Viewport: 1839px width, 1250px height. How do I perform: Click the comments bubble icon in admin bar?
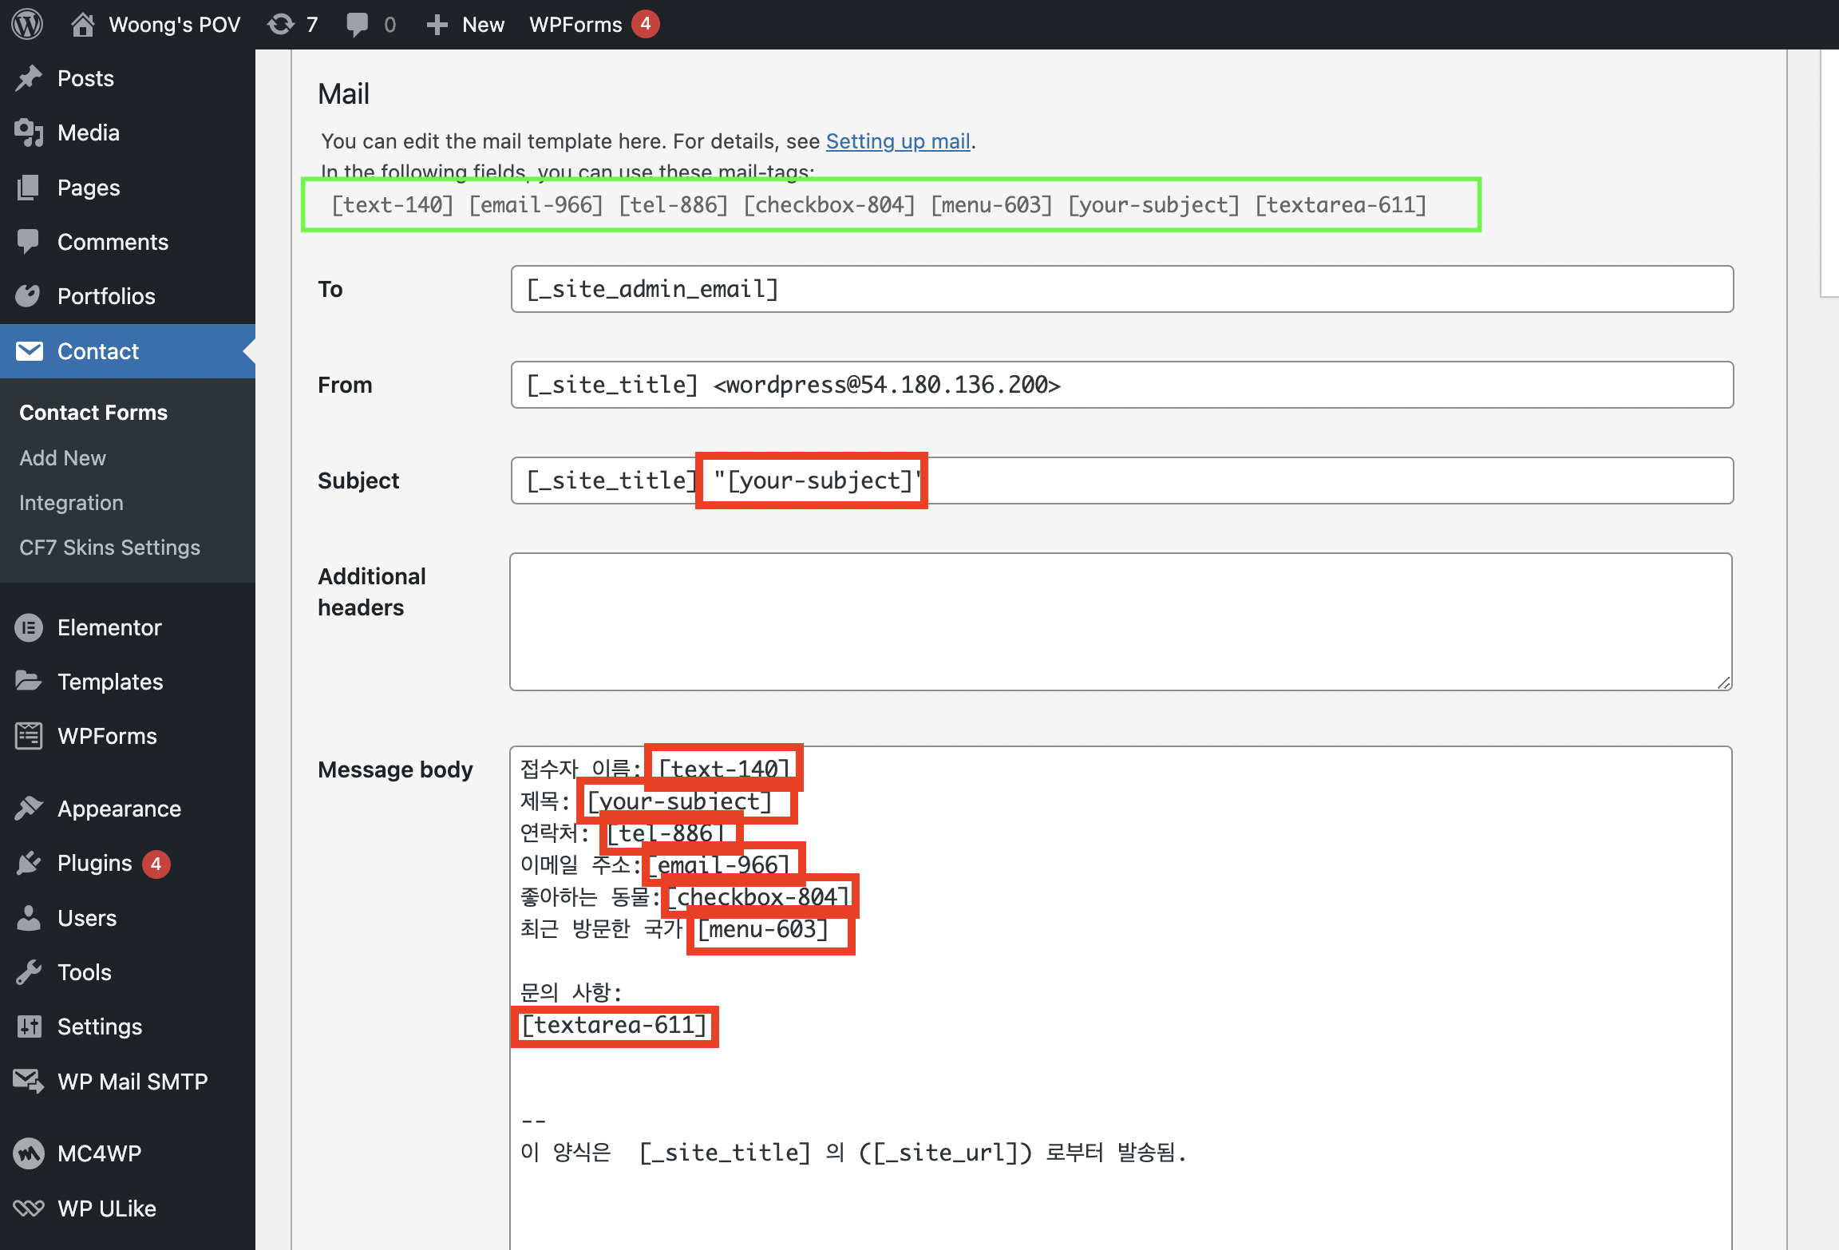click(358, 24)
